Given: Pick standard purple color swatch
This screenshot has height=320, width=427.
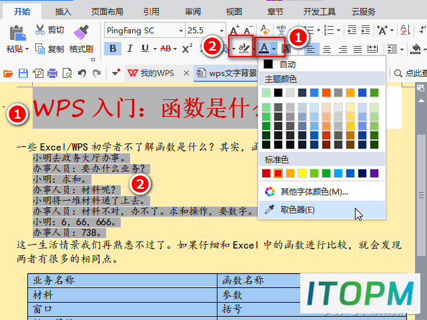Looking at the screenshot, I should [x=374, y=173].
